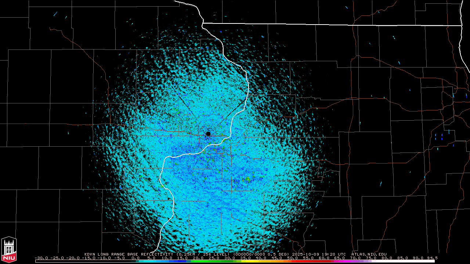Click the 2025-10-09 19:20 UTC timestamp

[319, 254]
